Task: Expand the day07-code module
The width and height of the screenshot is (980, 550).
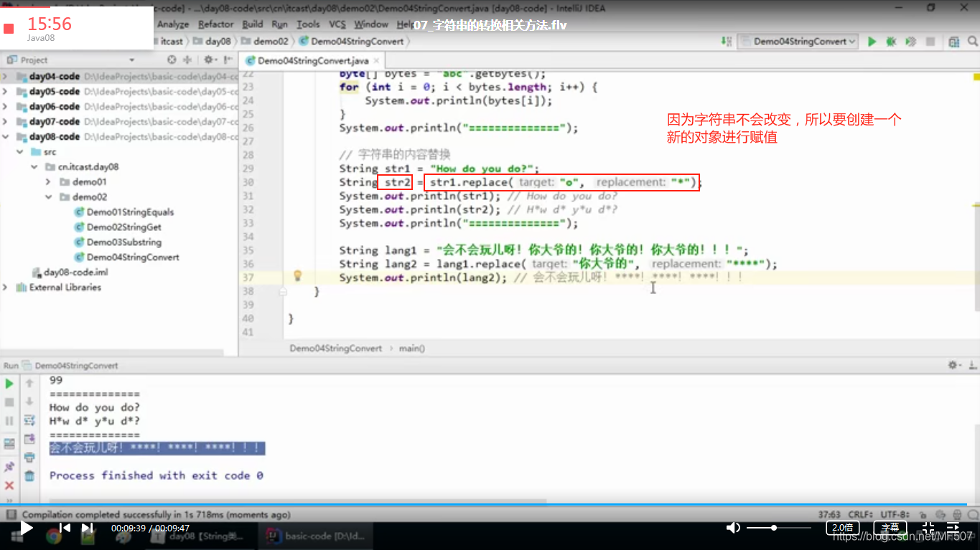Action: 6,122
